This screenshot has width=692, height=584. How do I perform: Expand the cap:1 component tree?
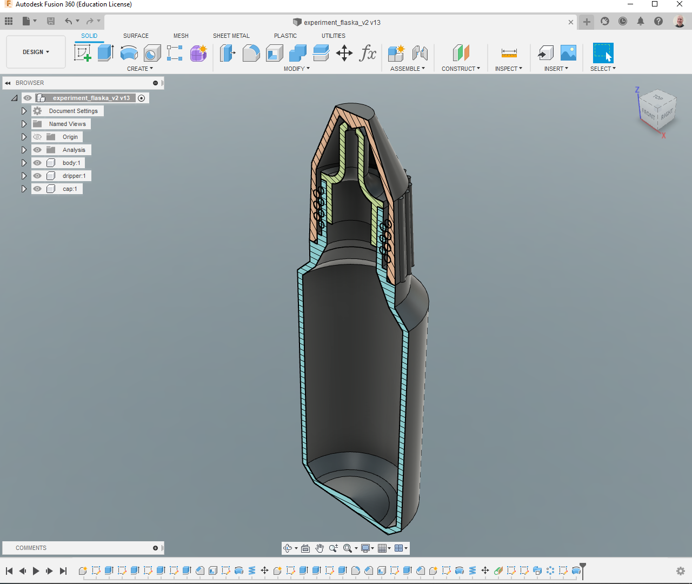click(24, 188)
